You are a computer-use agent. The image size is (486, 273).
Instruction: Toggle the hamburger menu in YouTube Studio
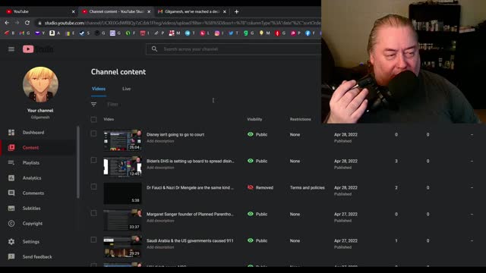(11, 49)
